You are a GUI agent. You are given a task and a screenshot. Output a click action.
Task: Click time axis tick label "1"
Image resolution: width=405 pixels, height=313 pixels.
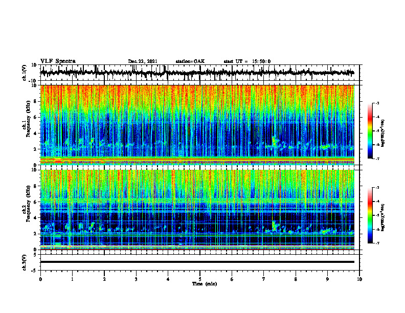[72, 279]
